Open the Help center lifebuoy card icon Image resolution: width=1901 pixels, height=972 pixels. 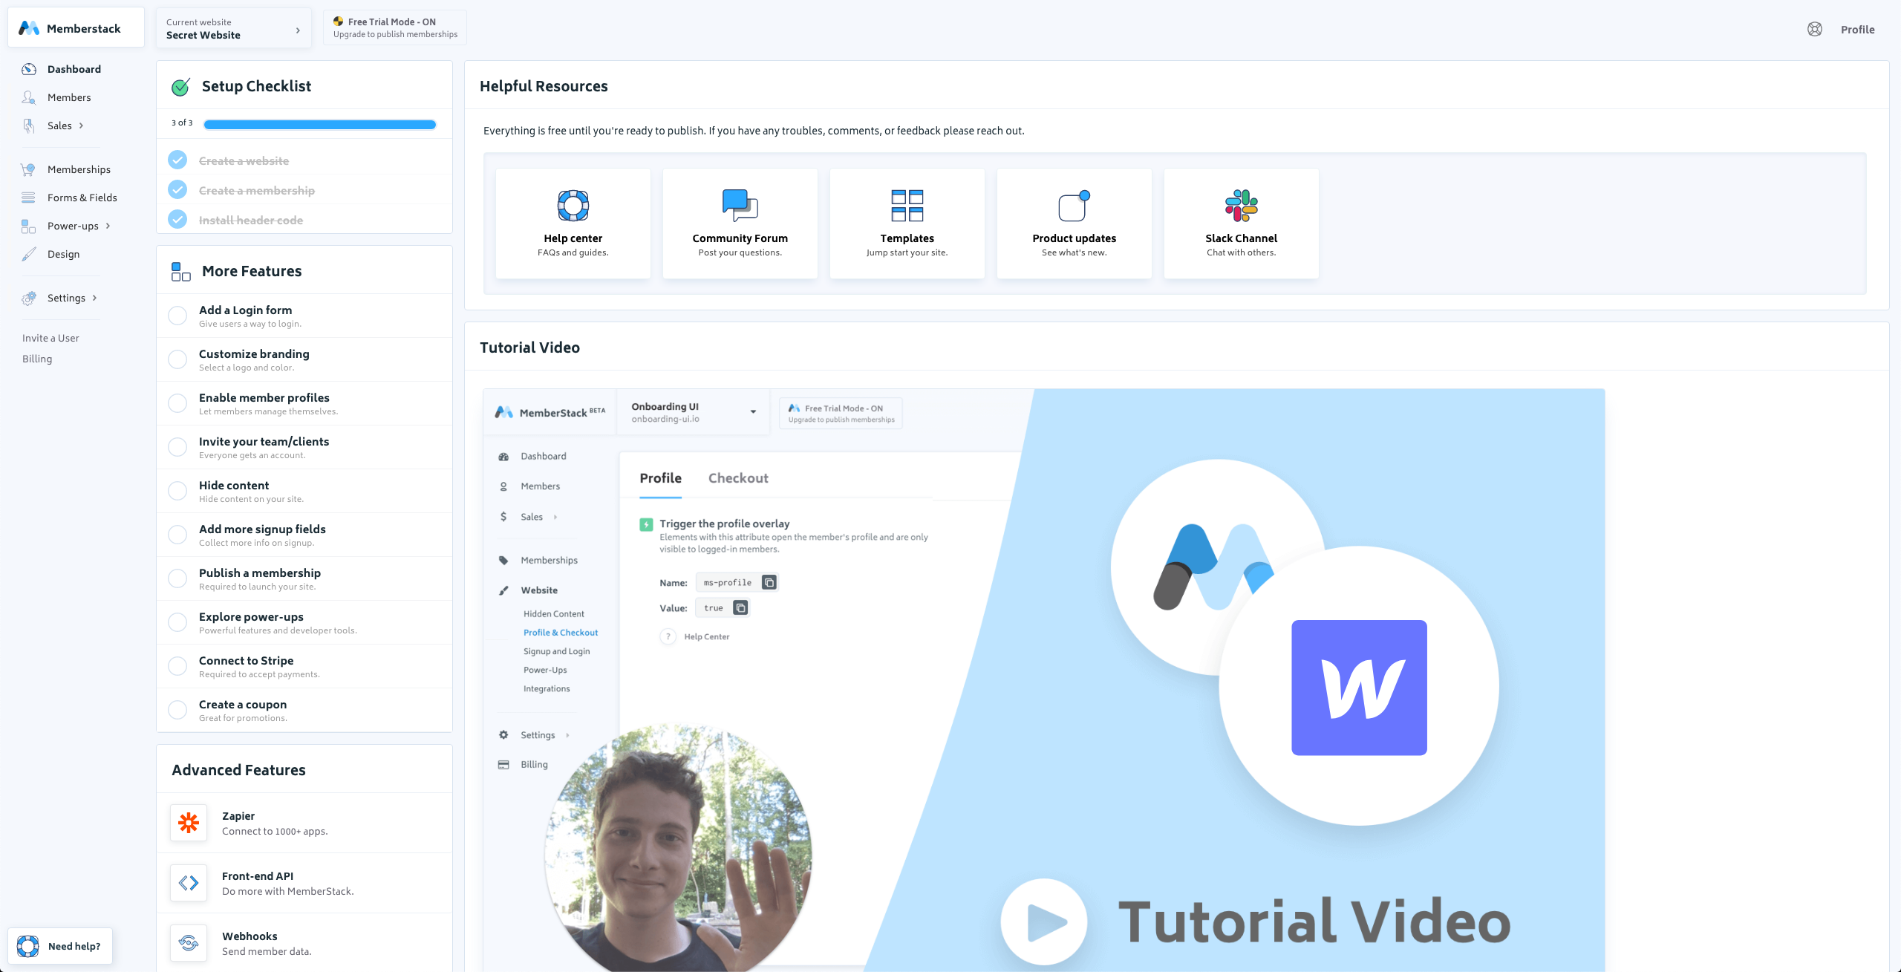[573, 206]
